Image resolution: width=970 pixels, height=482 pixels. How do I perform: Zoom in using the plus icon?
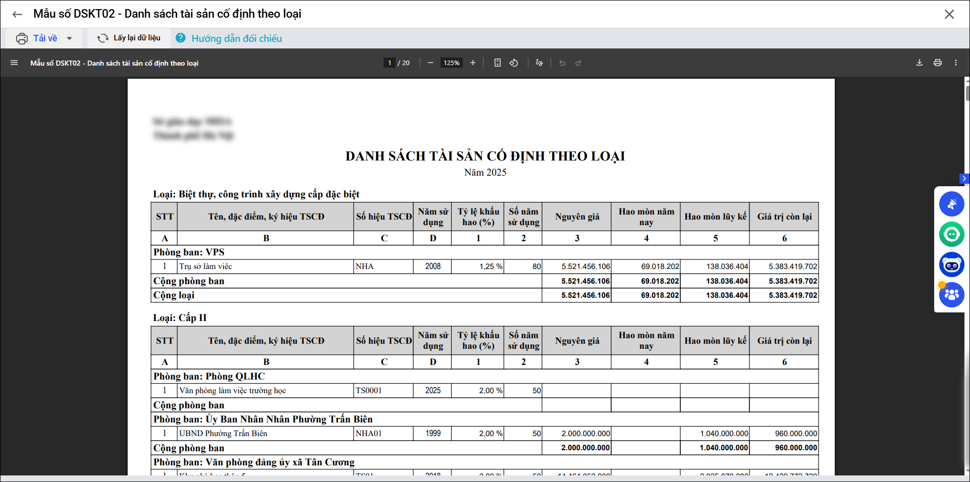473,63
